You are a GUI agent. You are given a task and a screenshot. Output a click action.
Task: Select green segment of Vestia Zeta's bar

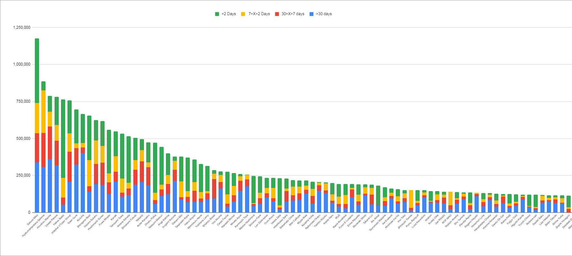pyautogui.click(x=280, y=192)
